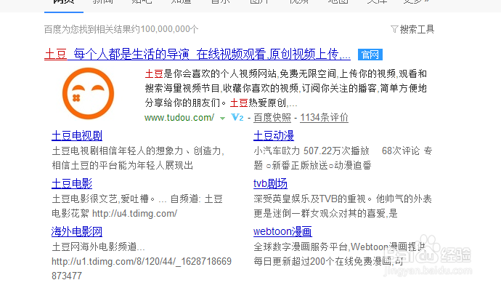
Task: Open 土豆电影 sublink
Action: (x=72, y=184)
